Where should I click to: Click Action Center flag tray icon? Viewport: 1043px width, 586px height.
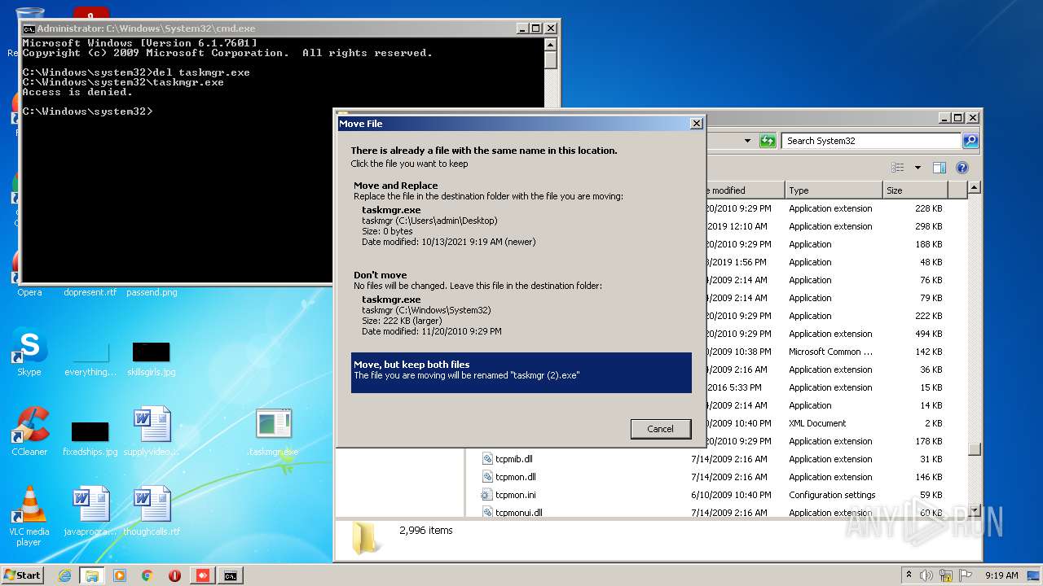pyautogui.click(x=966, y=575)
